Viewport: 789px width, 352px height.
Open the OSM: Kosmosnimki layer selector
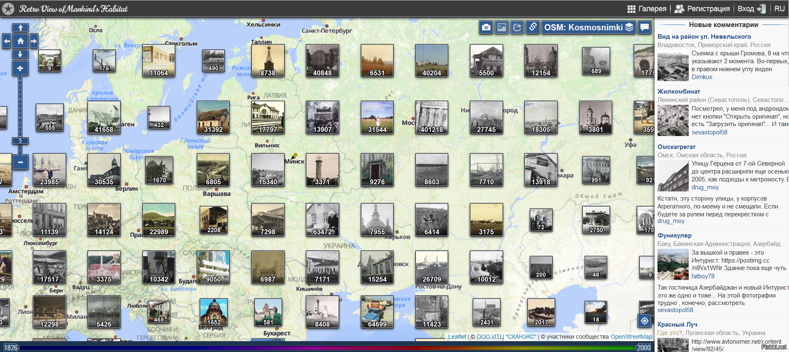(588, 27)
